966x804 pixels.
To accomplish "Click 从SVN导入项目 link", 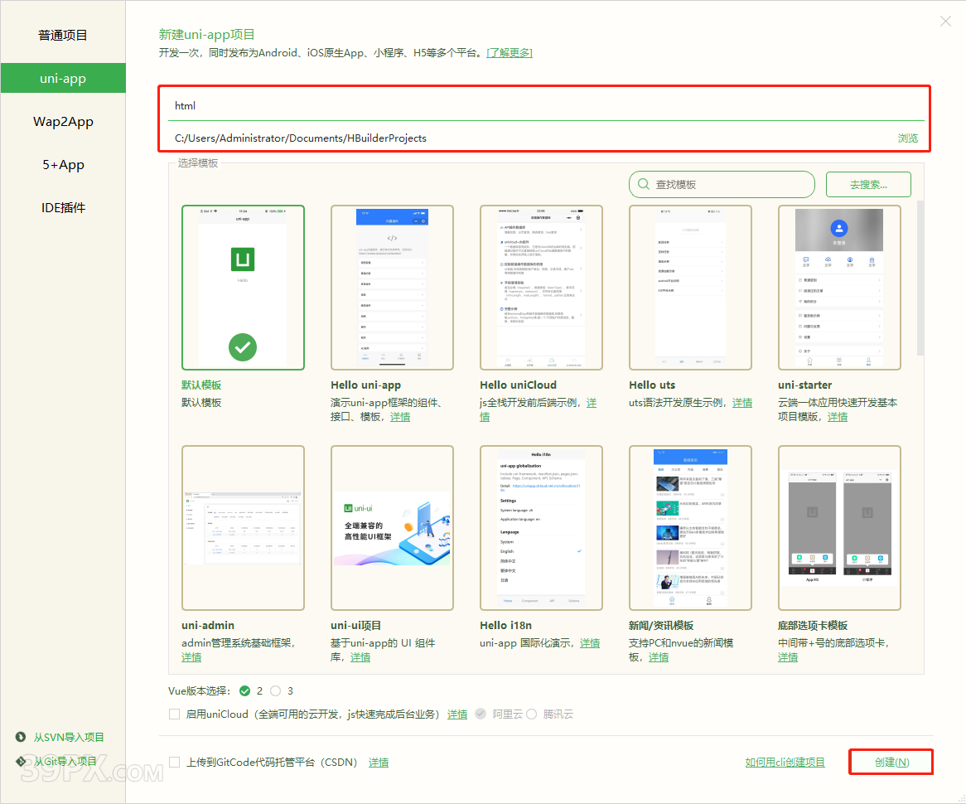I will click(69, 737).
